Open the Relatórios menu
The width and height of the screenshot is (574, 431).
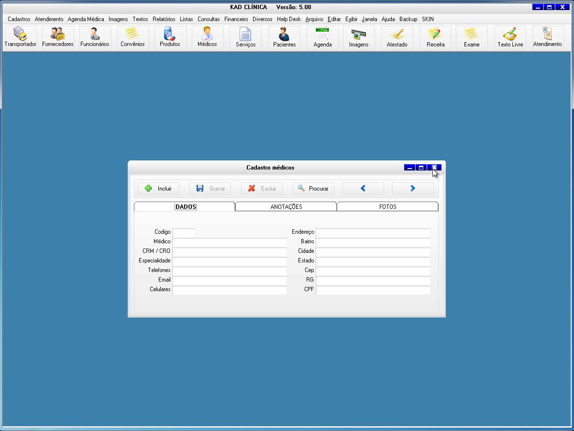pos(164,19)
